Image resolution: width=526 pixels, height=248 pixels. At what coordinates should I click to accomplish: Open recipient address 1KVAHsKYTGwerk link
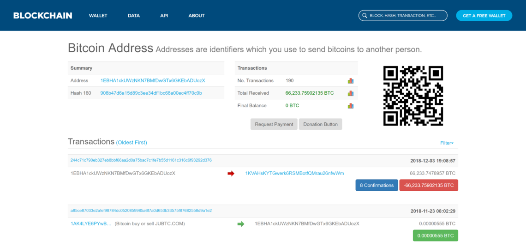[294, 173]
